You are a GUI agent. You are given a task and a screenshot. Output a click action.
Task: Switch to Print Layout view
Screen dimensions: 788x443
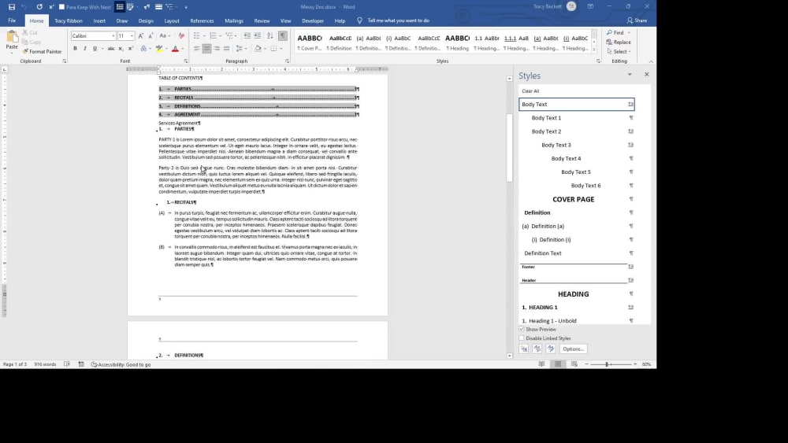(558, 364)
